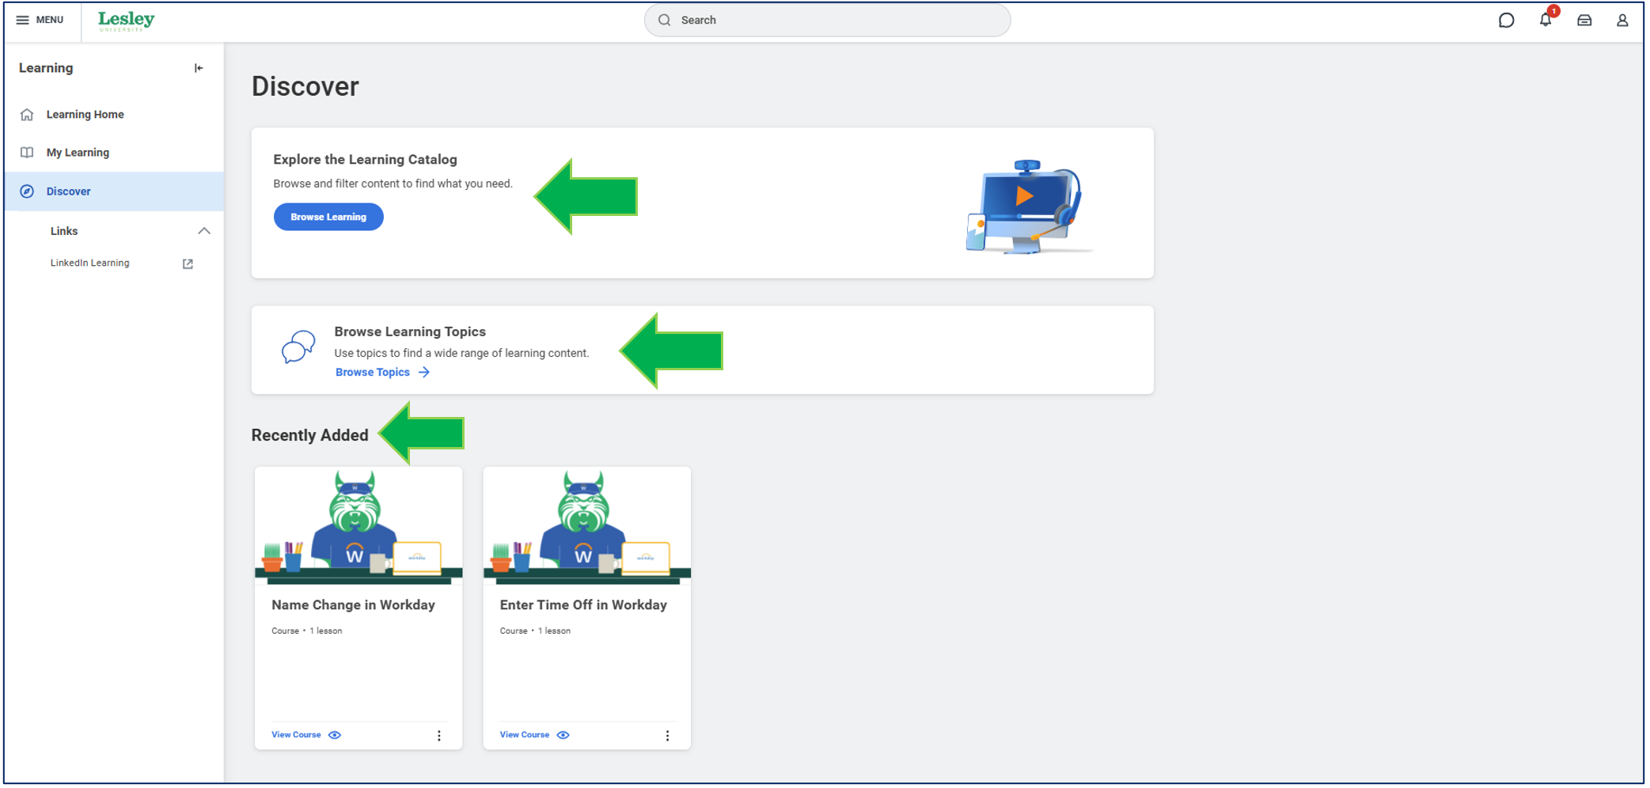Click the Enter Time Off in Workday title
The width and height of the screenshot is (1650, 788).
point(583,605)
